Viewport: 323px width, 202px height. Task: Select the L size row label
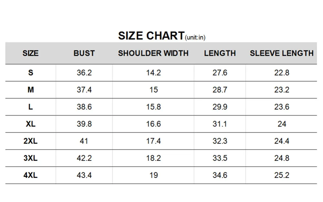pos(30,107)
